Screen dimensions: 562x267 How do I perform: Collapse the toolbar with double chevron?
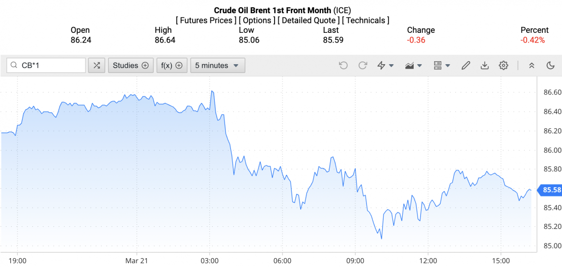[x=532, y=66]
